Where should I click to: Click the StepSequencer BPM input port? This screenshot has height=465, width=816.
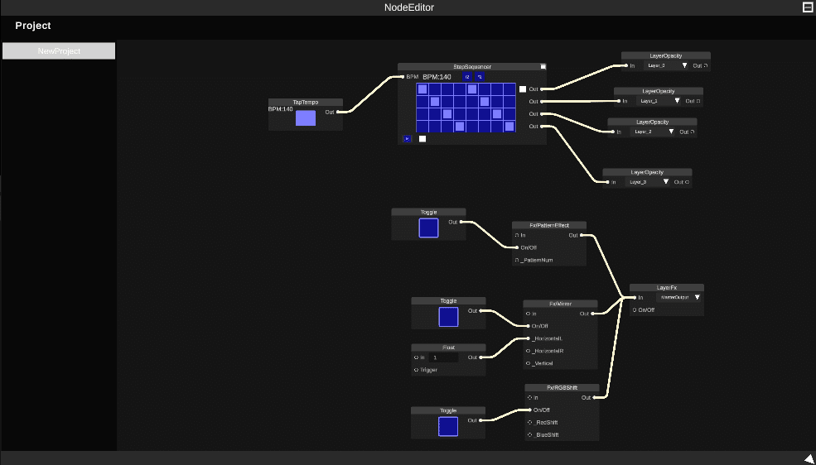pos(403,77)
